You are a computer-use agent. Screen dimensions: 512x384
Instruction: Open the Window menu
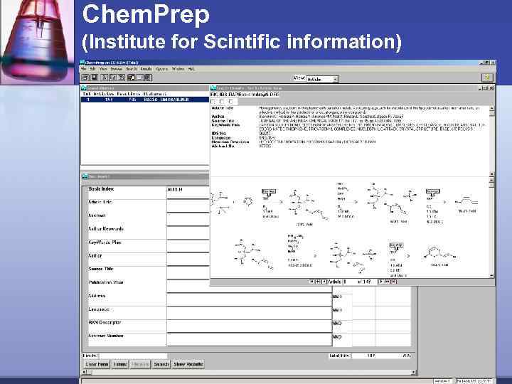(x=178, y=69)
